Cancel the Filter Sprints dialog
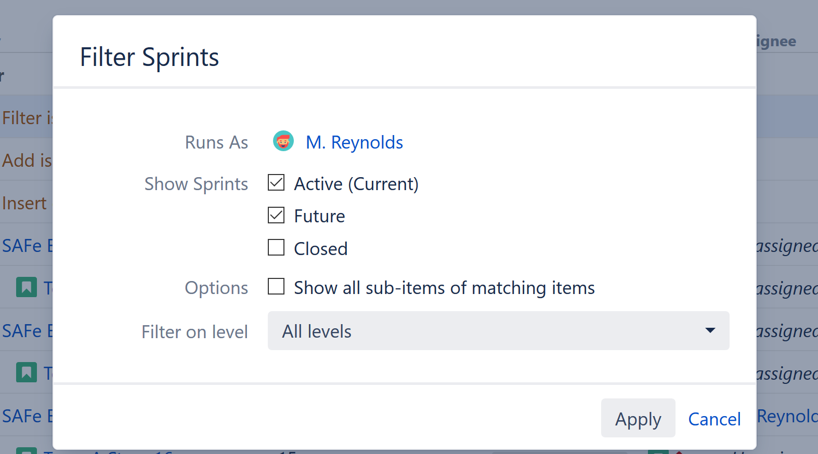This screenshot has height=454, width=818. click(714, 419)
